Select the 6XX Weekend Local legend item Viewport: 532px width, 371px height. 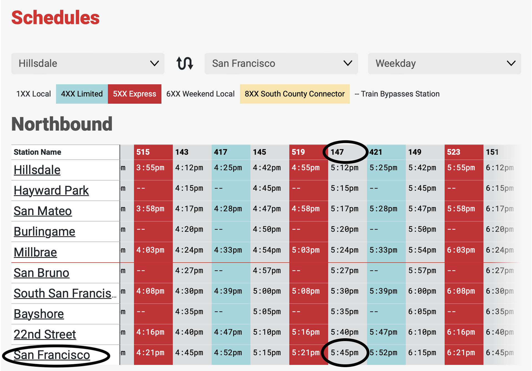pos(201,94)
